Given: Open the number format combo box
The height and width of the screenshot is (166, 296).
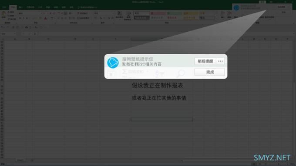Looking at the screenshot, I should point(104,13).
